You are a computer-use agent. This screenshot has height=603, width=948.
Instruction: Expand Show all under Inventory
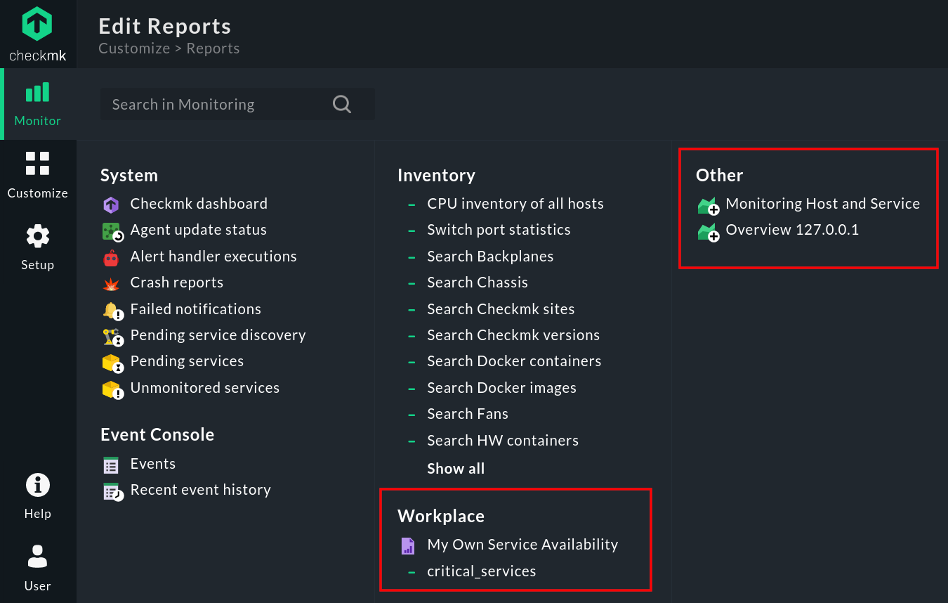[456, 468]
